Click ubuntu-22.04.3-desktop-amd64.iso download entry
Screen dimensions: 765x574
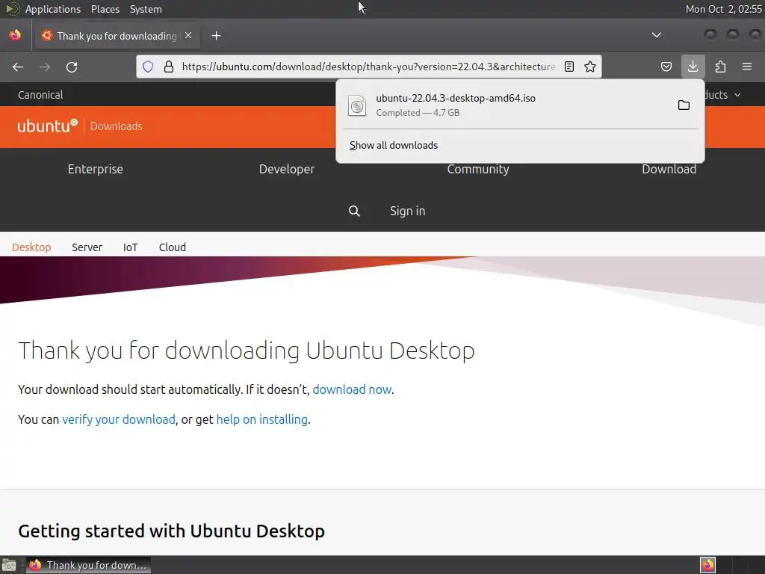tap(507, 105)
